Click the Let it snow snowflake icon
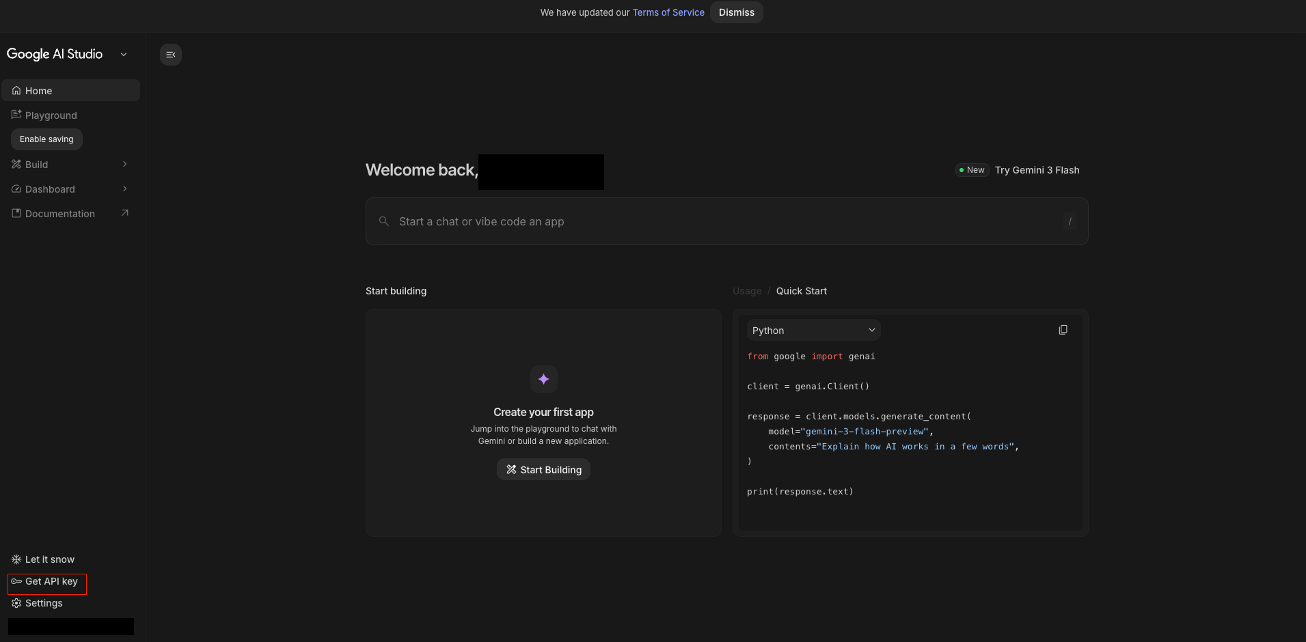1306x642 pixels. (x=16, y=559)
